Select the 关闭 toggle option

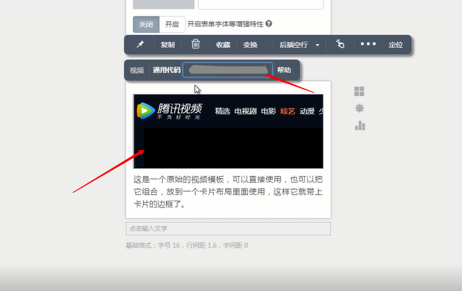click(146, 24)
